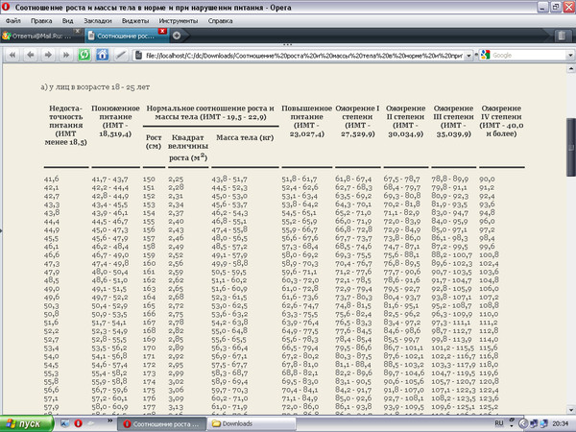Open the address bar dropdown arrow
This screenshot has height=432, width=576.
click(468, 56)
